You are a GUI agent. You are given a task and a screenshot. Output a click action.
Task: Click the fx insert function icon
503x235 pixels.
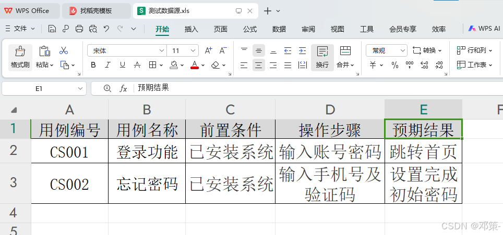tap(123, 88)
